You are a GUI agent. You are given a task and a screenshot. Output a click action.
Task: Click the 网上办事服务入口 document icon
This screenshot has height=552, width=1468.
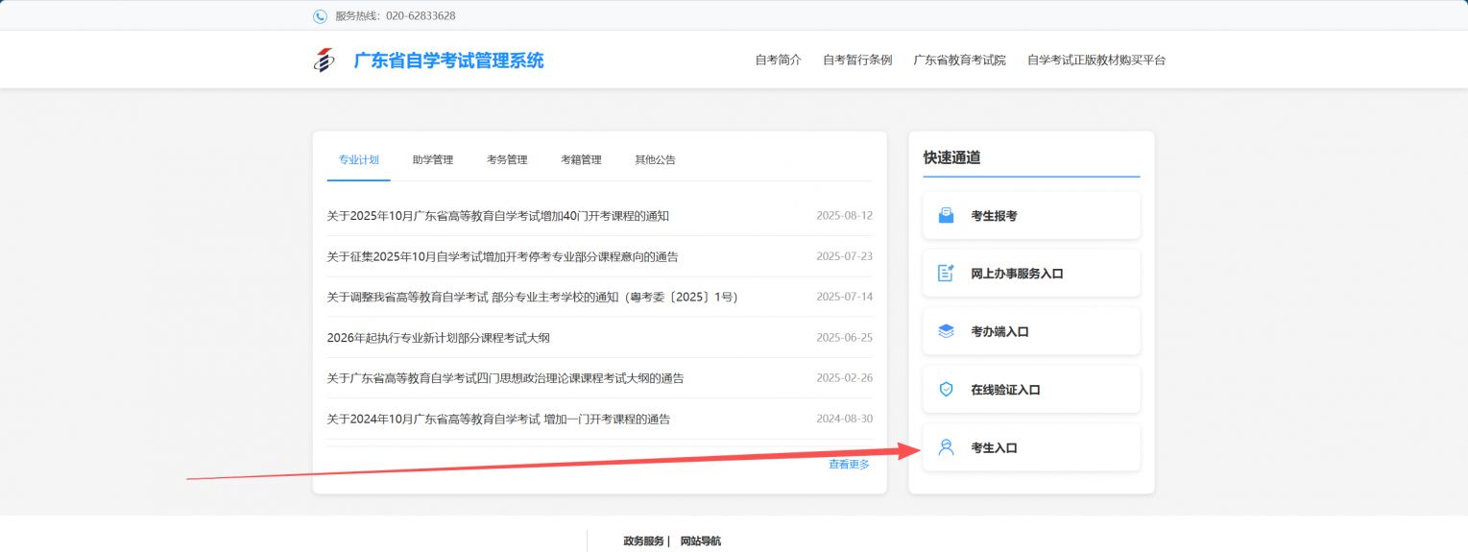tap(946, 274)
